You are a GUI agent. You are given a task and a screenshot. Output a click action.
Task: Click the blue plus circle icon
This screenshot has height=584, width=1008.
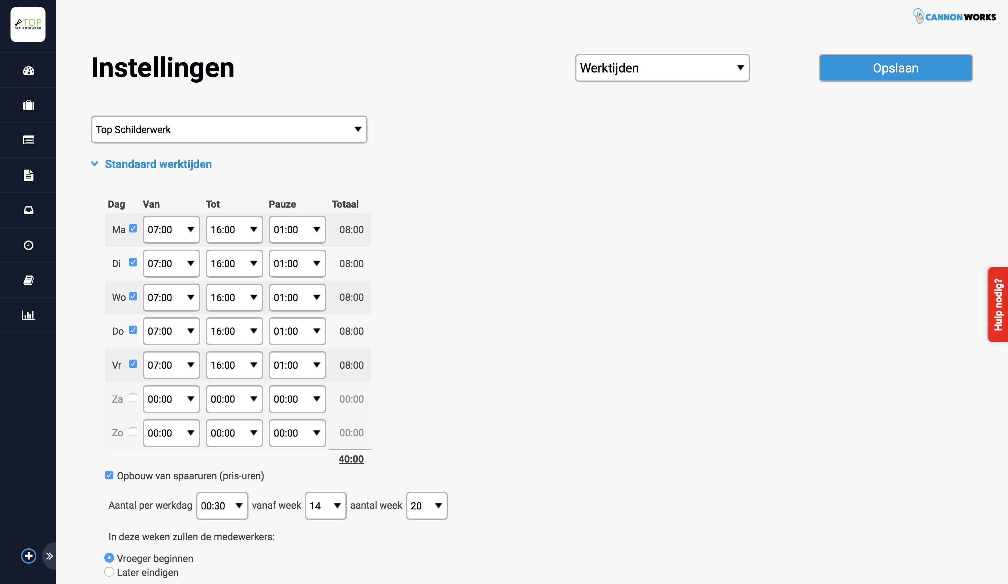coord(28,556)
